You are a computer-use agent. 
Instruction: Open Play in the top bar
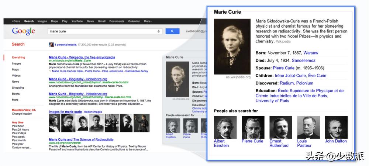(65, 21)
